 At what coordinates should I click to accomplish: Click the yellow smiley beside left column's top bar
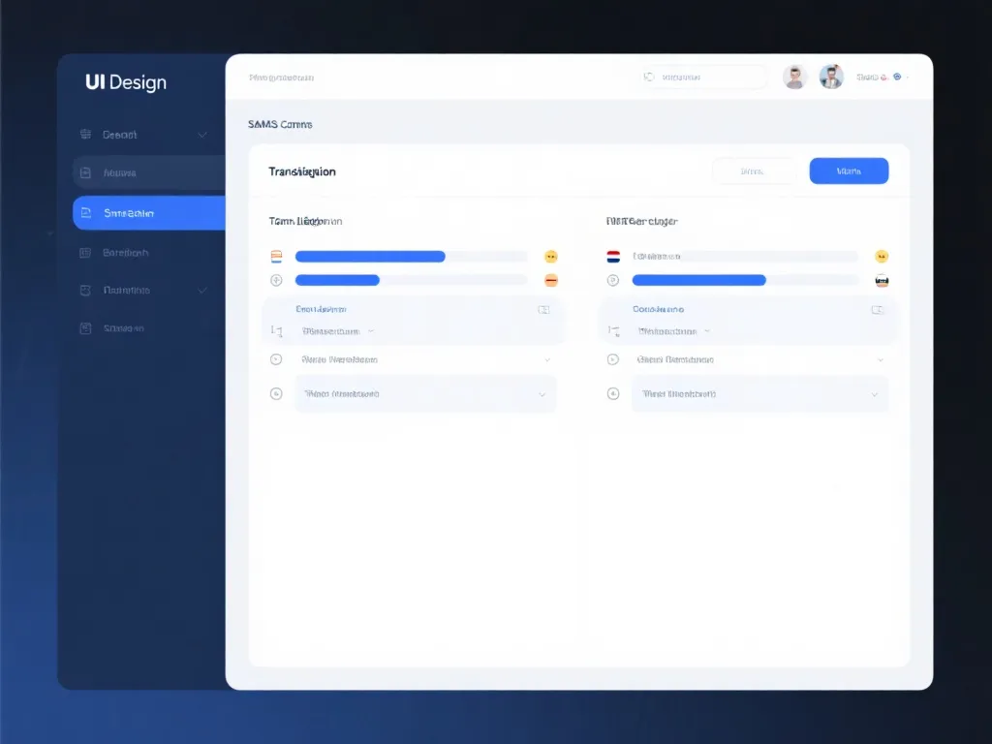tap(551, 256)
